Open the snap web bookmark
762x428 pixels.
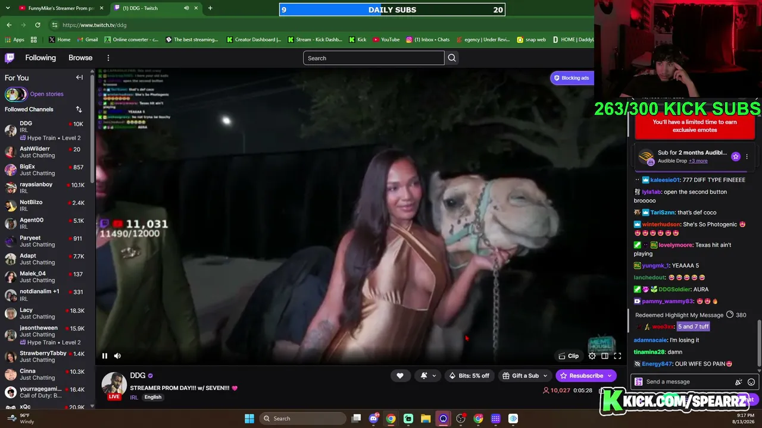(531, 40)
